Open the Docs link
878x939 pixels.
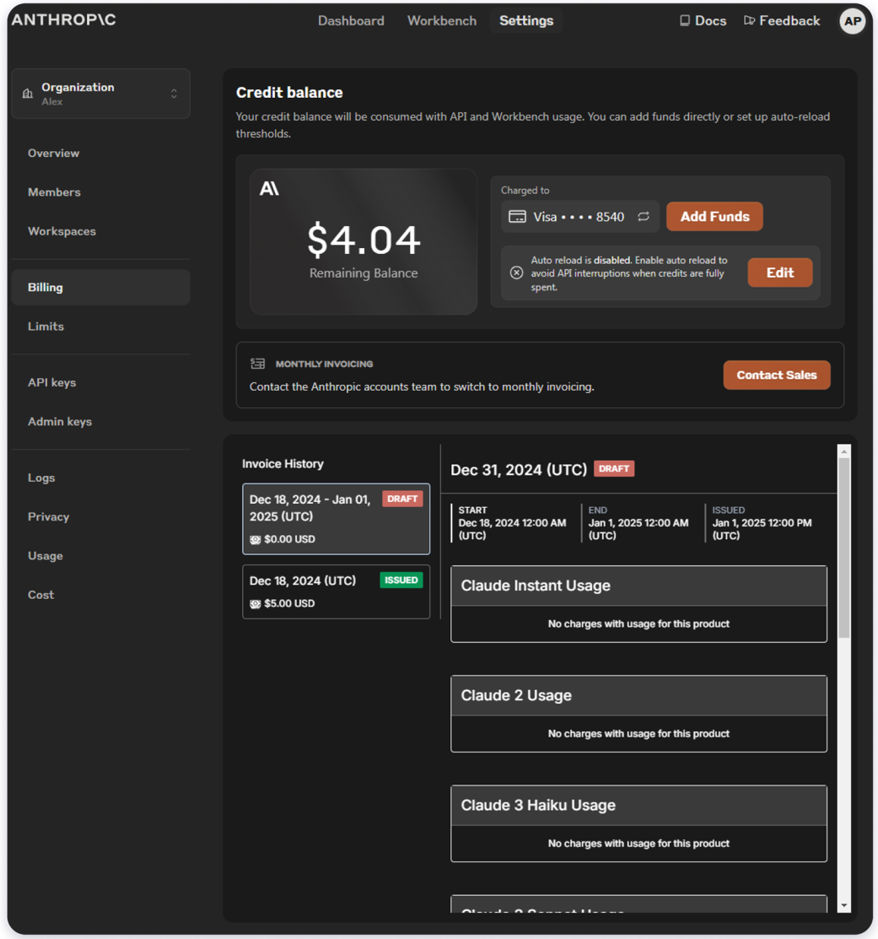point(703,20)
